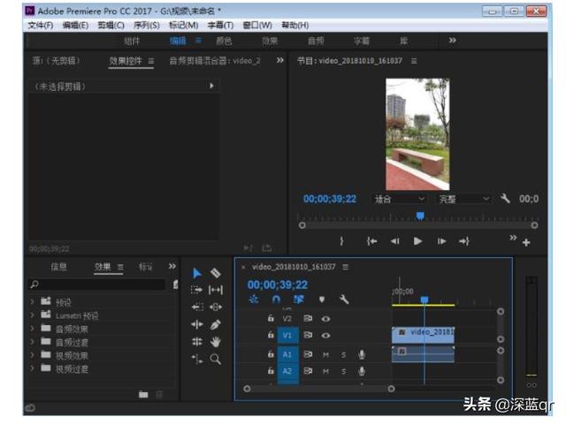Step forward one frame
The width and height of the screenshot is (566, 424).
(x=441, y=241)
